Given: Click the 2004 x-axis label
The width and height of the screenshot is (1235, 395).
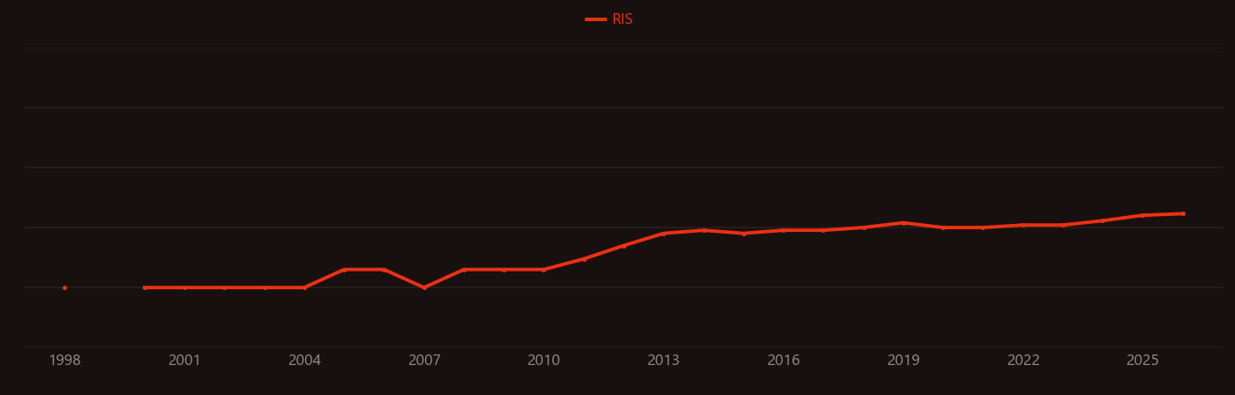Looking at the screenshot, I should (304, 361).
